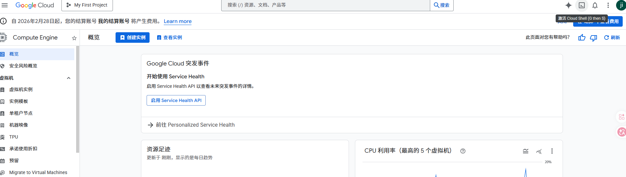
Task: Focus the resource search input field
Action: click(x=326, y=5)
